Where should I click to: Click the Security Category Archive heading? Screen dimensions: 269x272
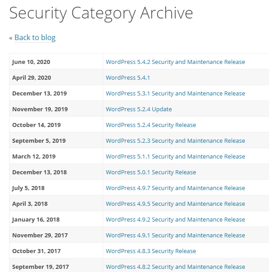[101, 14]
